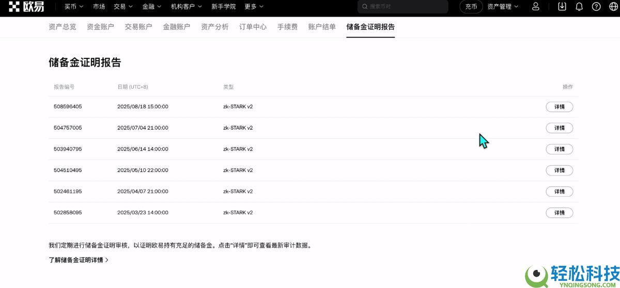Click report number 508596405

click(x=68, y=107)
